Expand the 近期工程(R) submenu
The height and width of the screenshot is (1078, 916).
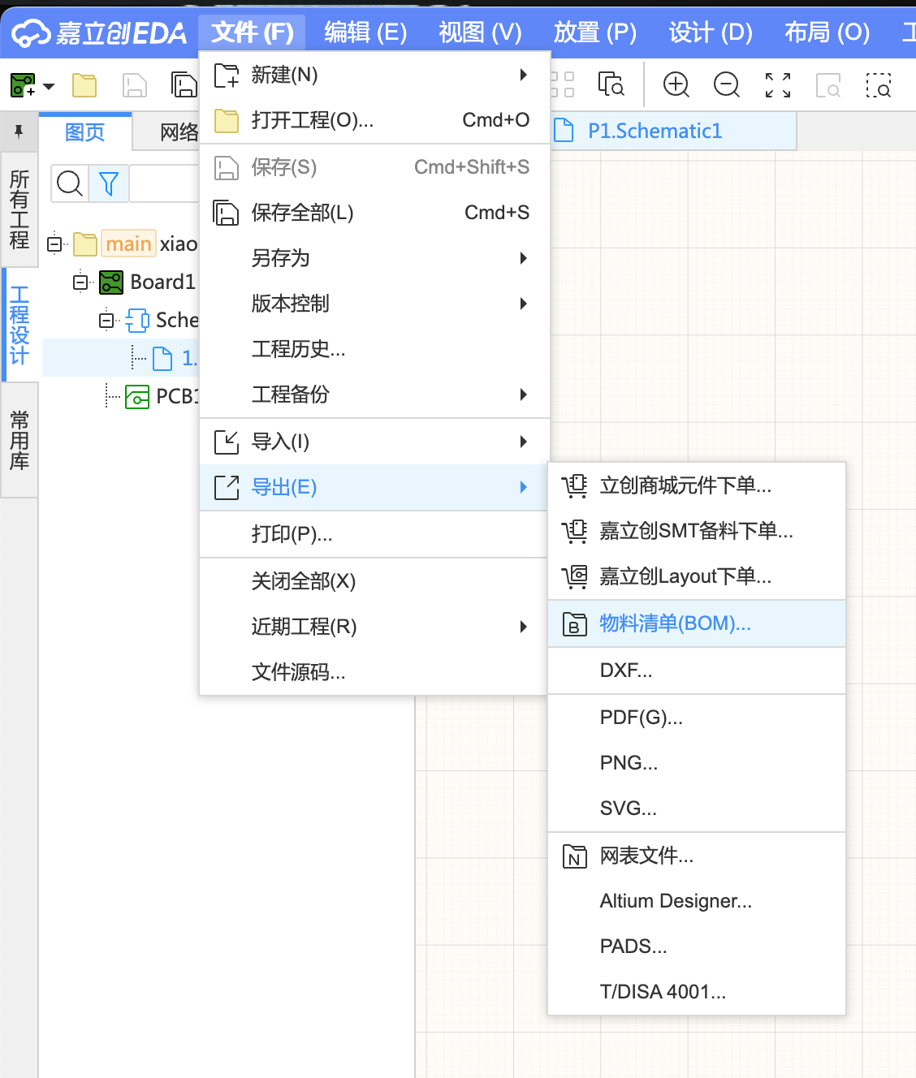[x=524, y=627]
